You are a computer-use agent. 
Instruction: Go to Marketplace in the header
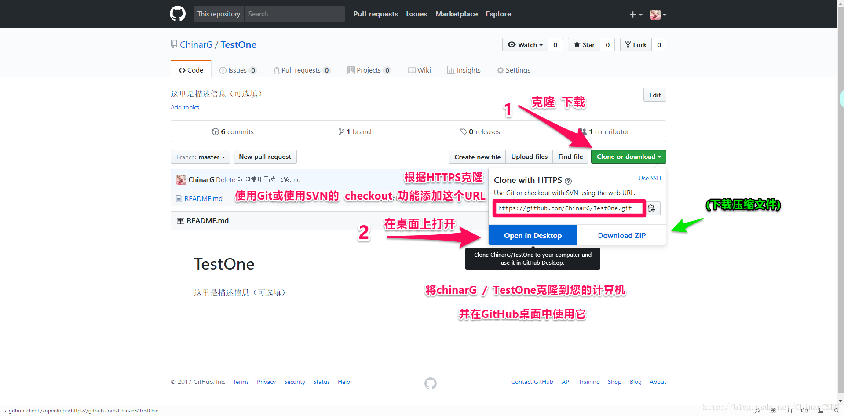pyautogui.click(x=456, y=14)
